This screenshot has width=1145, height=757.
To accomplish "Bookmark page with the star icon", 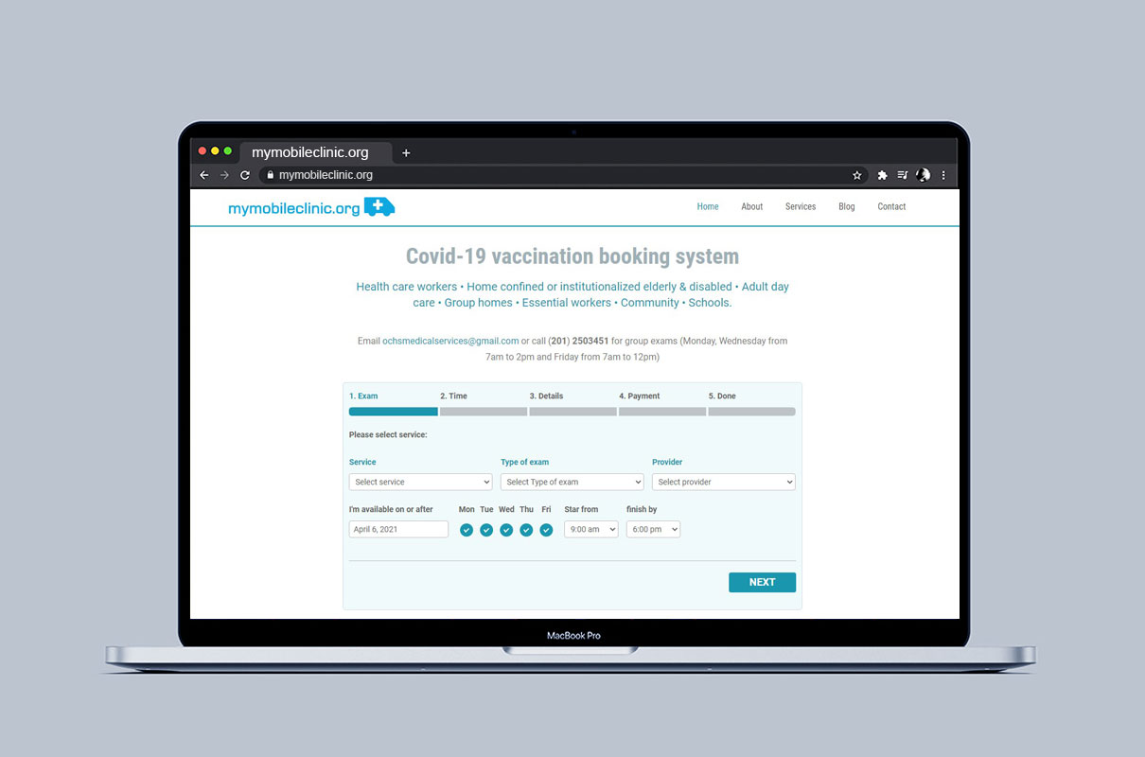I will coord(857,175).
